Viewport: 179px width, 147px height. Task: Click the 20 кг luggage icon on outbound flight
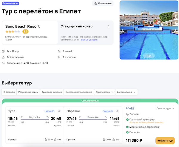pos(46,140)
